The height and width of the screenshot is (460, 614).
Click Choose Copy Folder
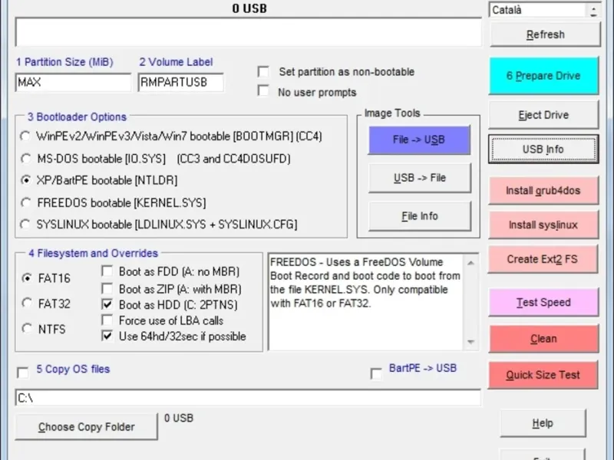86,426
